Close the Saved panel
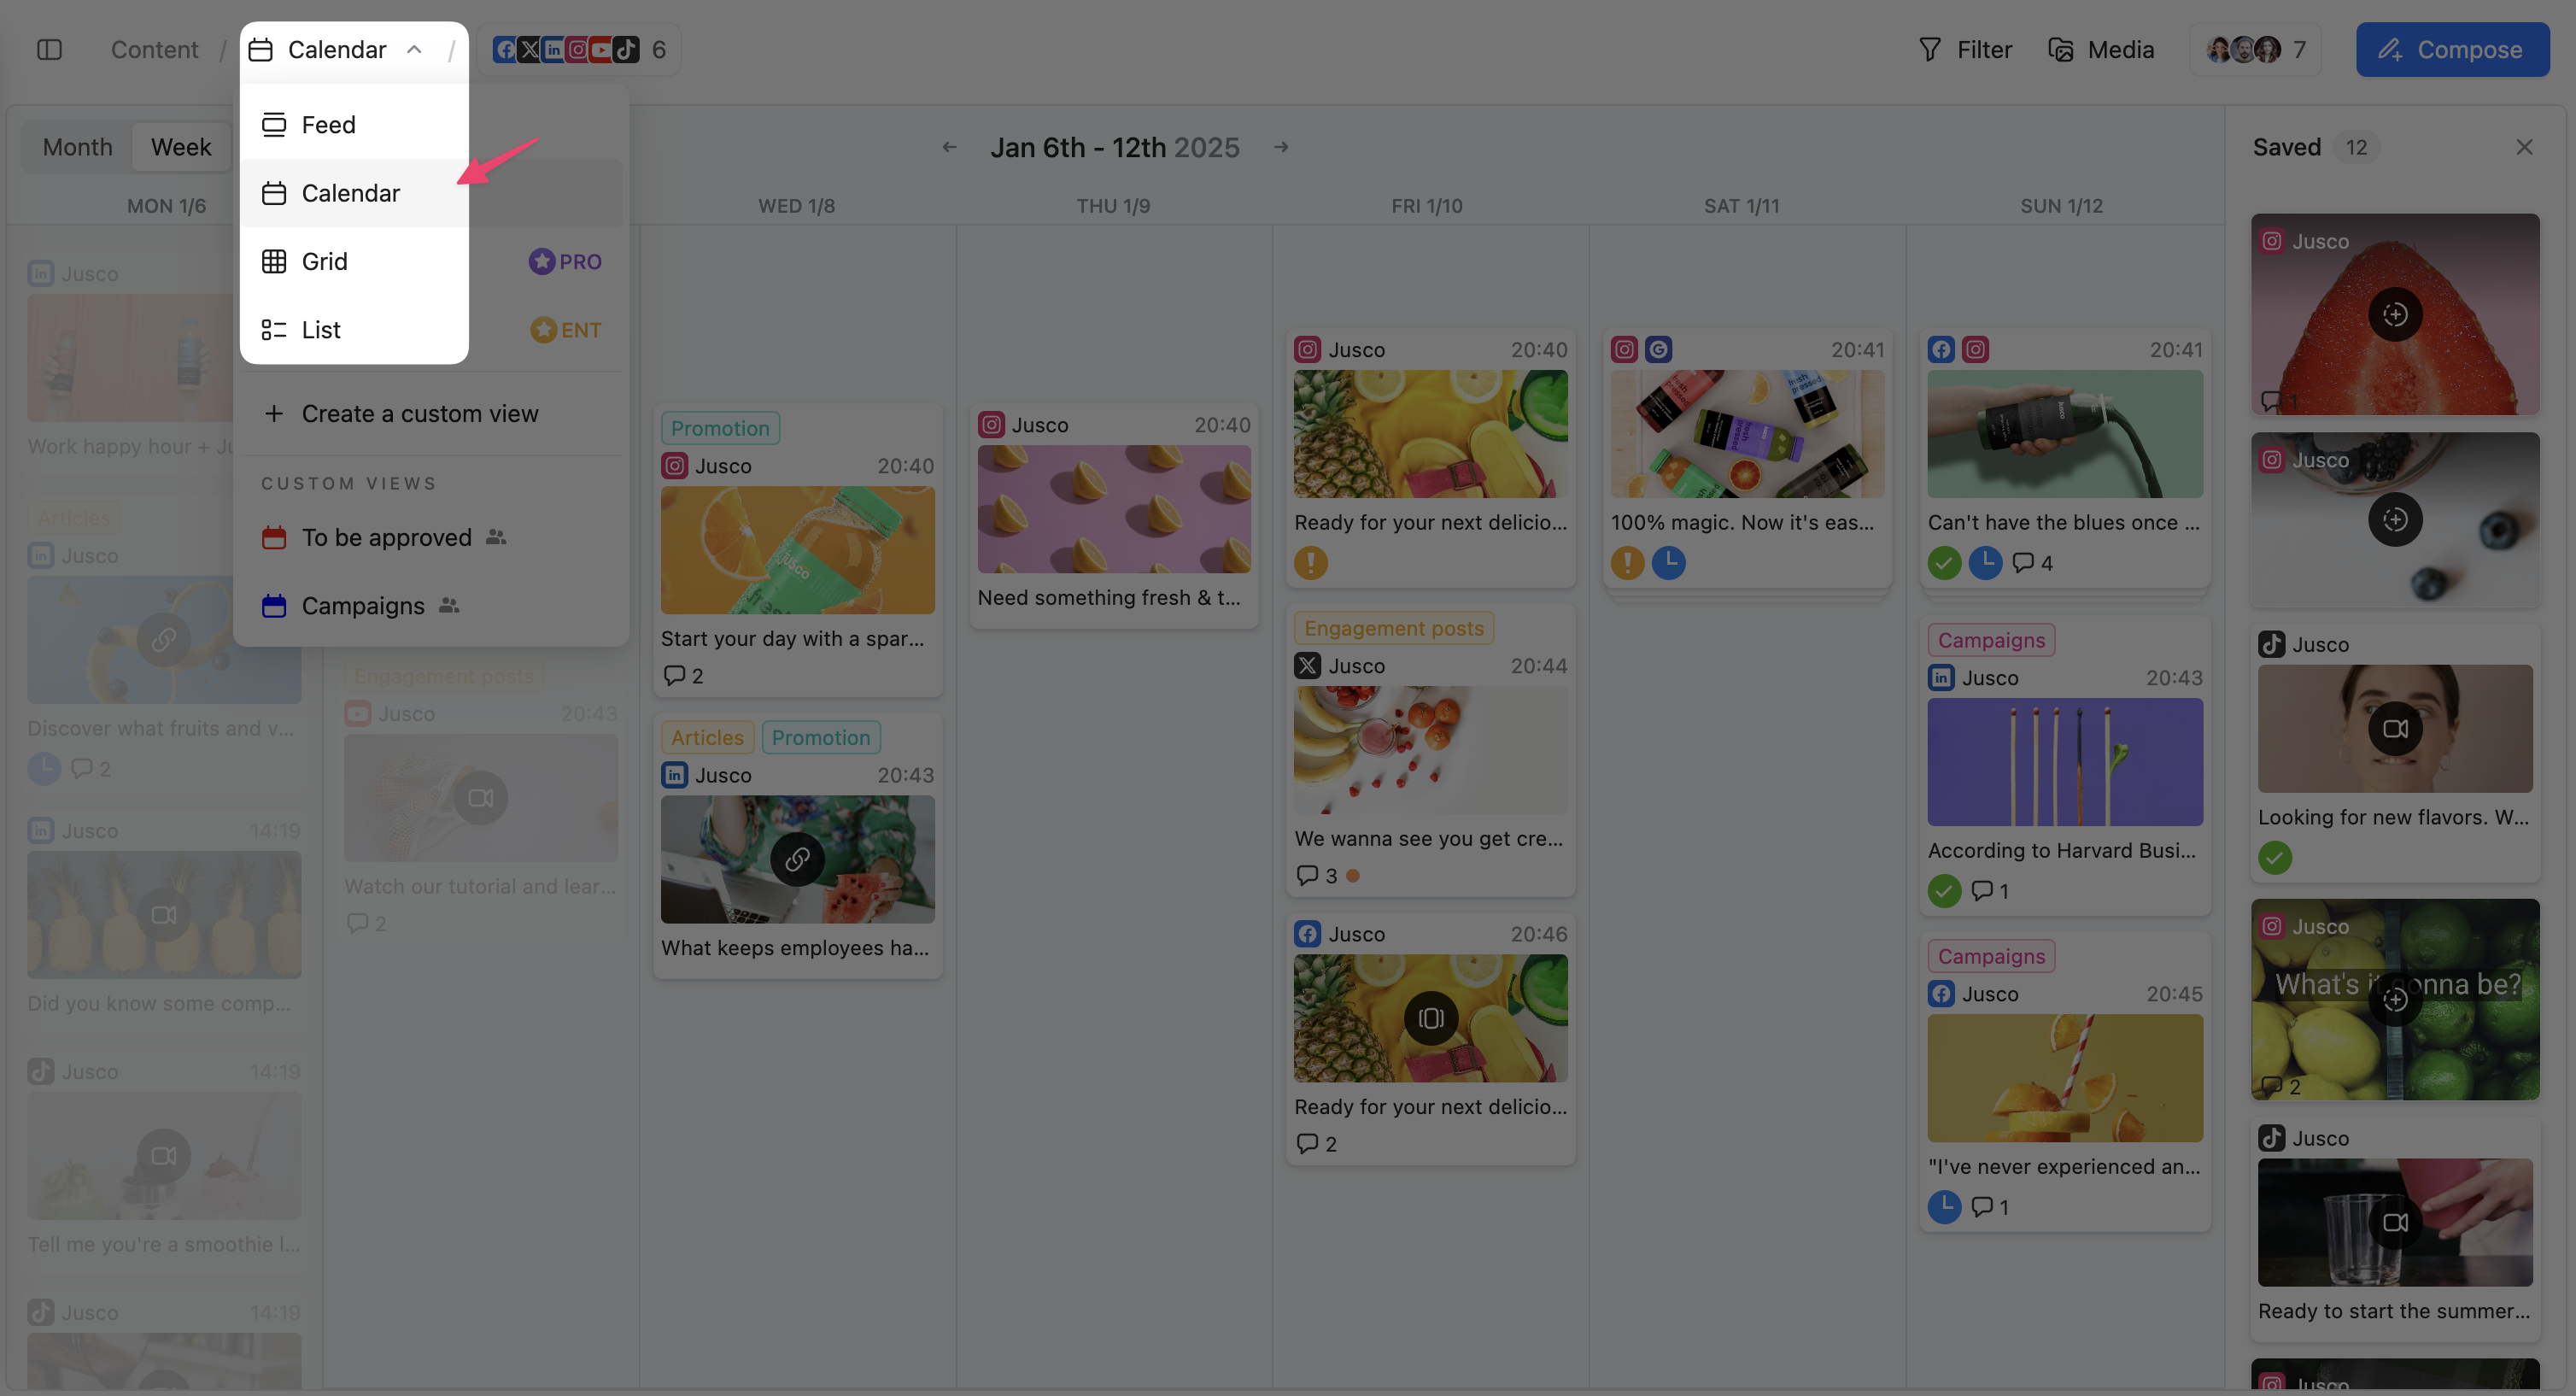The width and height of the screenshot is (2576, 1396). click(2524, 147)
